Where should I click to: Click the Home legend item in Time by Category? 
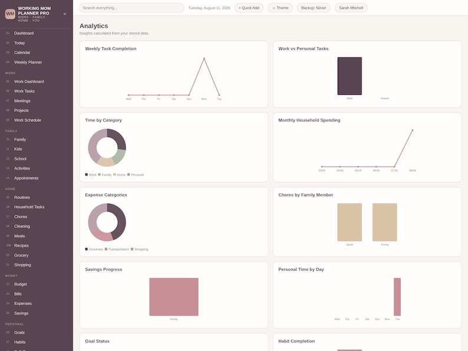(x=120, y=175)
